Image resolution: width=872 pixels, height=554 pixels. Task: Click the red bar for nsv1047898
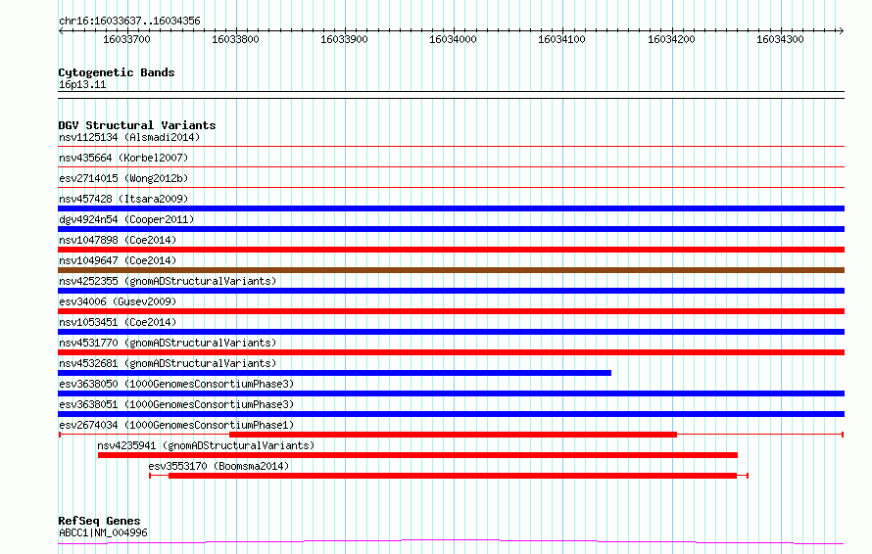451,250
